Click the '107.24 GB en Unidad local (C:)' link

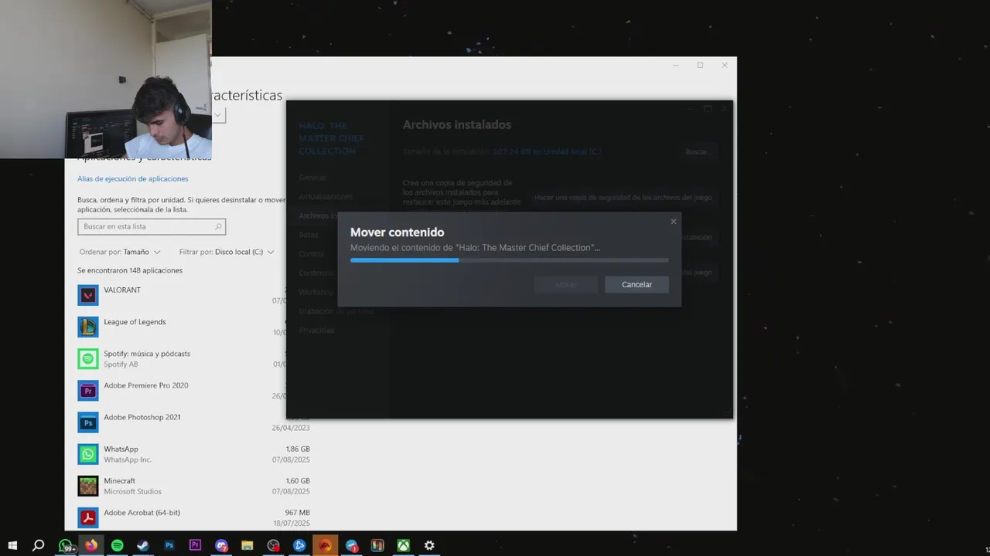(x=547, y=152)
